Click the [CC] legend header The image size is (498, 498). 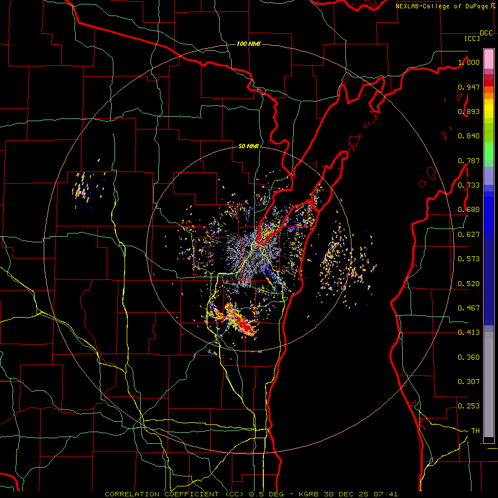click(x=472, y=38)
